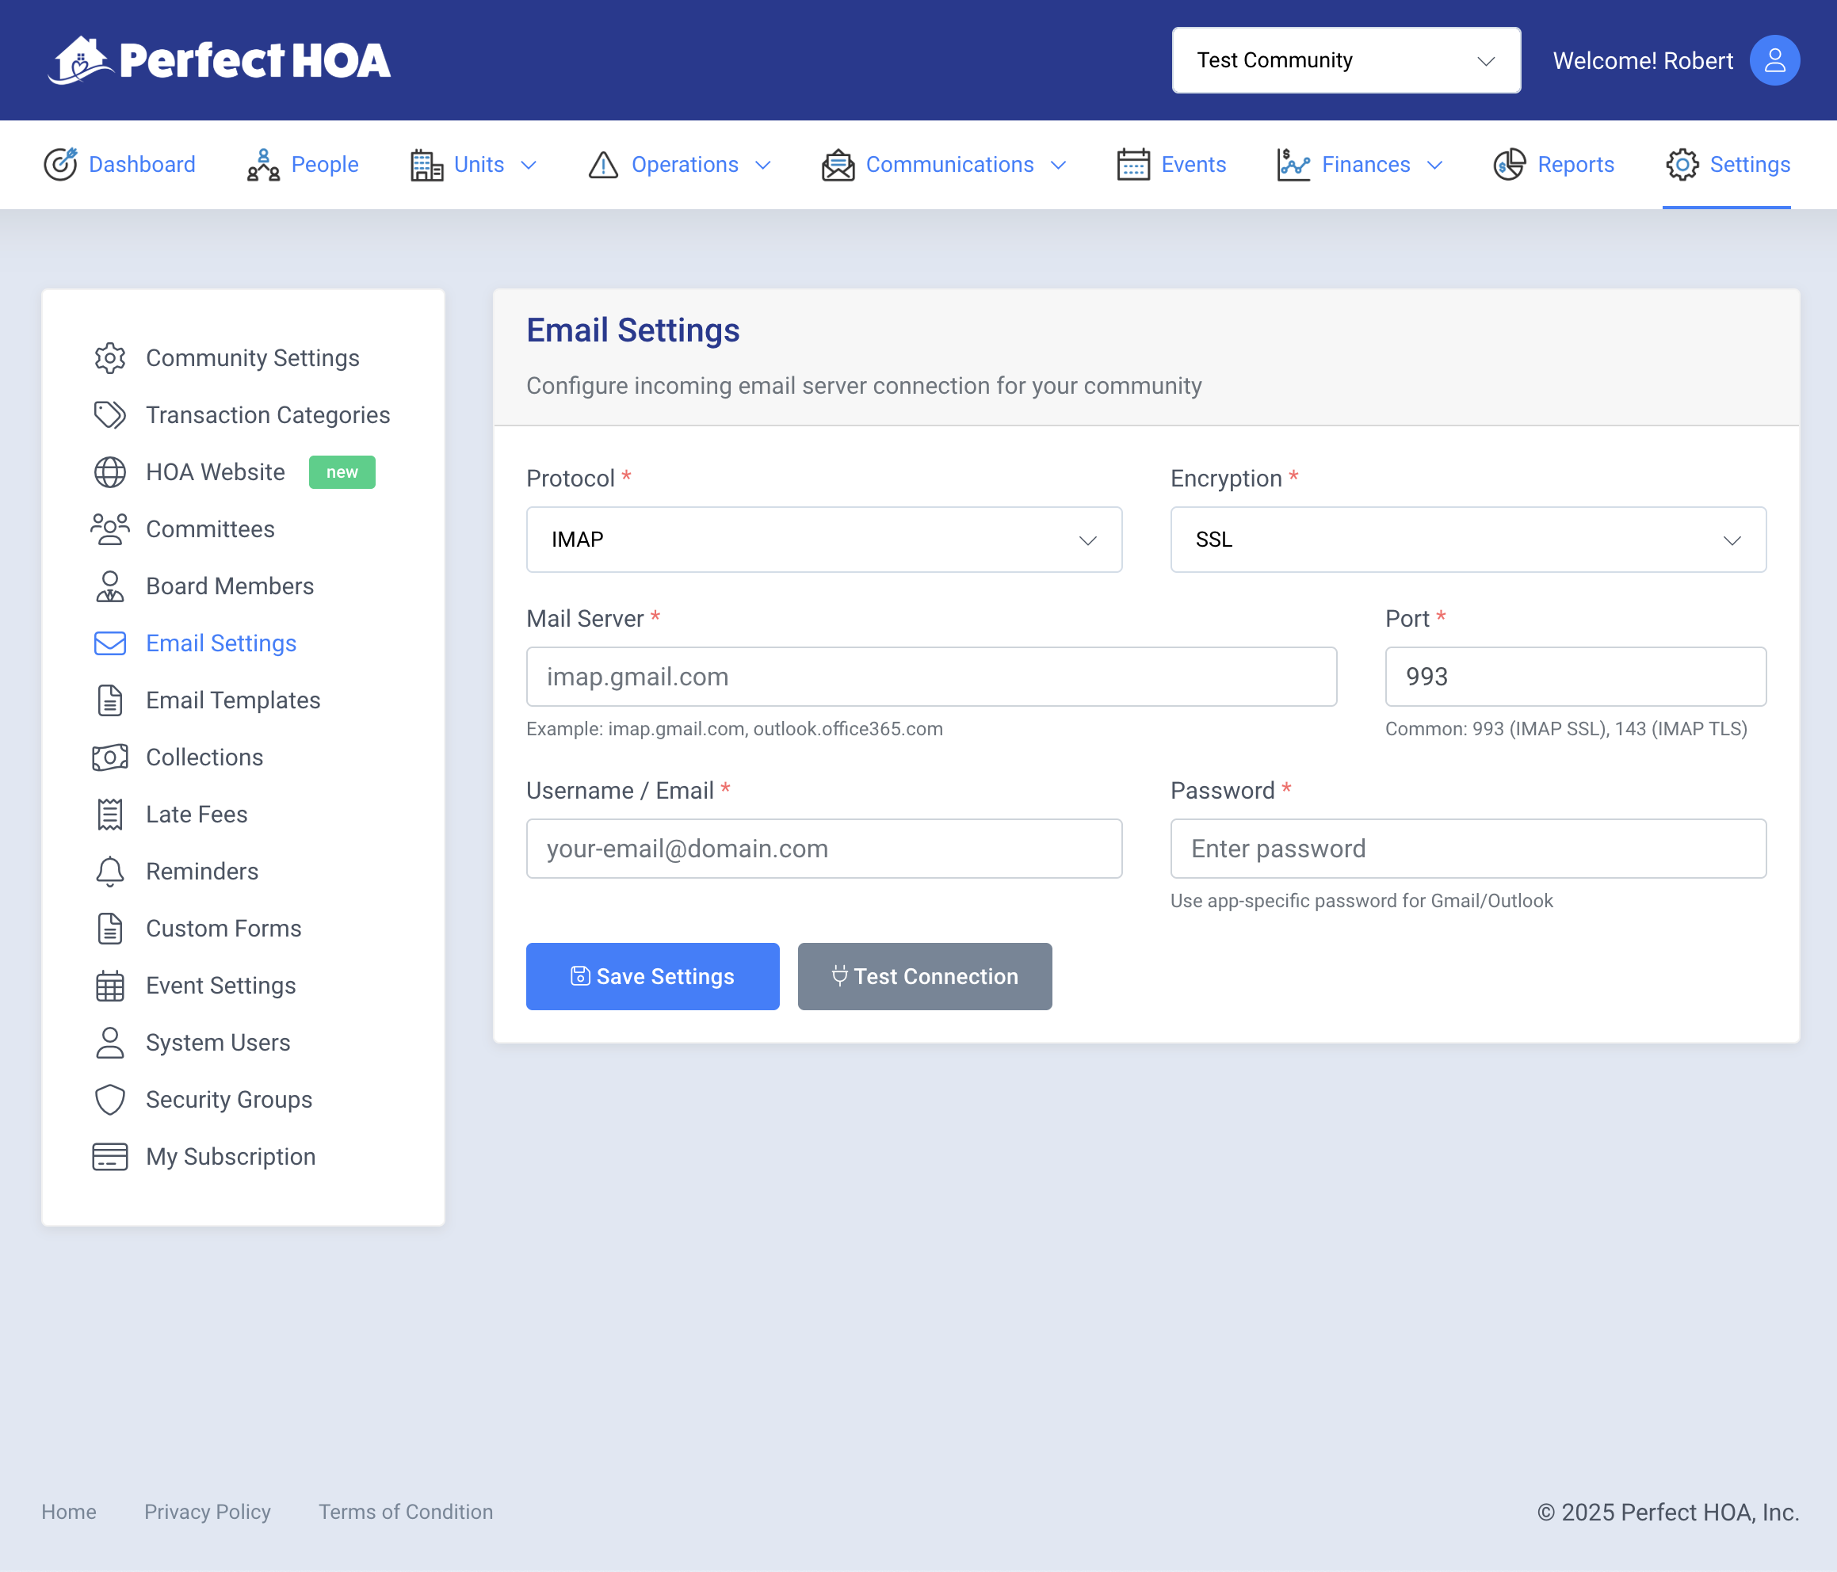Open the Test Community selector dropdown
This screenshot has height=1572, width=1837.
point(1346,60)
